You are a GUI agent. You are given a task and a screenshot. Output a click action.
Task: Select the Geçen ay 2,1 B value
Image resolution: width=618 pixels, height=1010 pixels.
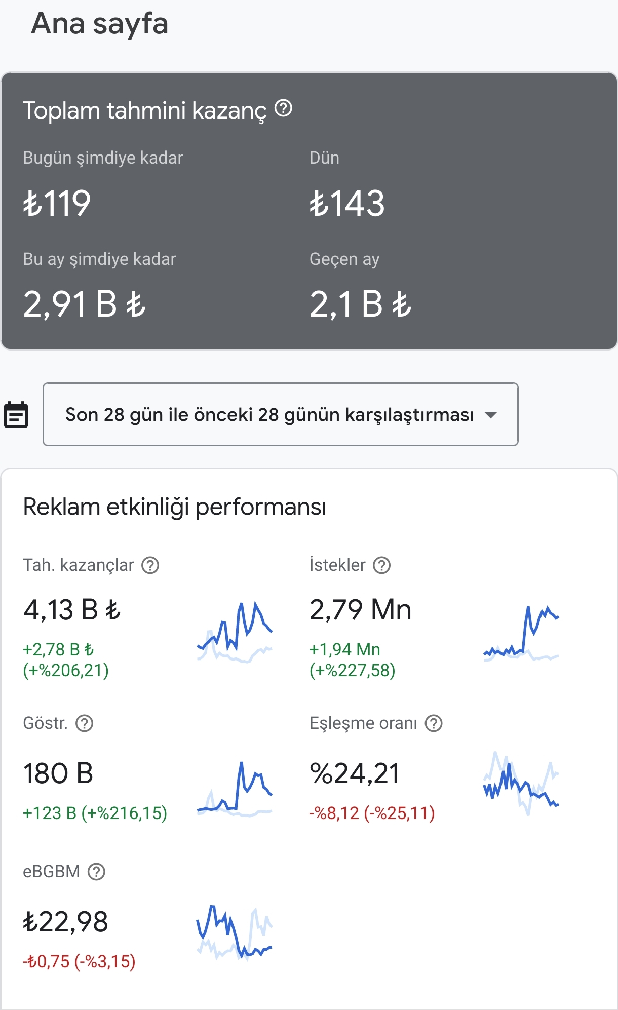[x=361, y=304]
